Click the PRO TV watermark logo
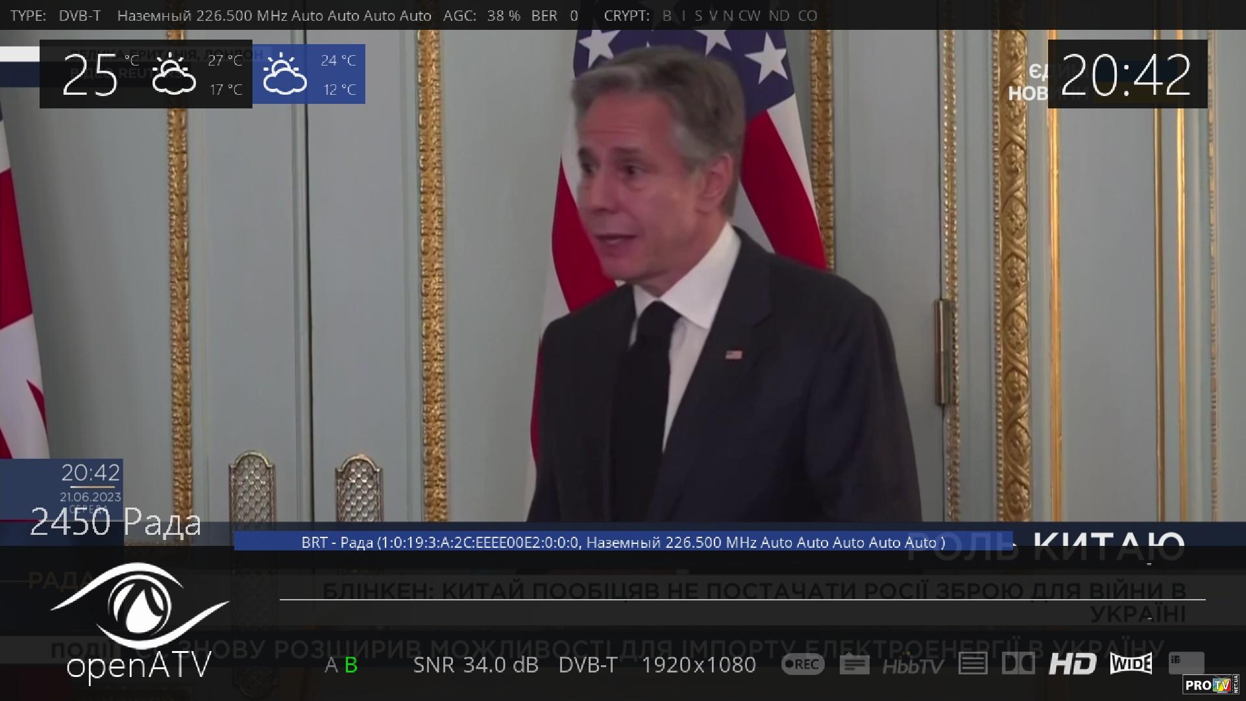This screenshot has width=1246, height=701. (x=1211, y=685)
